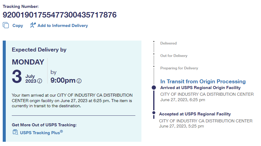Click the Informed Delivery running mail icon
Viewport: 261px width, 146px height.
pyautogui.click(x=33, y=25)
